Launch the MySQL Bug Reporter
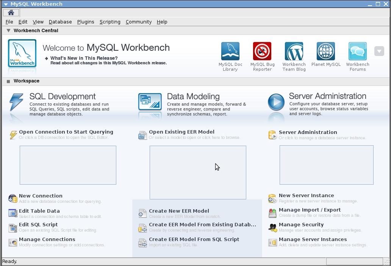Image resolution: width=391 pixels, height=266 pixels. click(262, 51)
